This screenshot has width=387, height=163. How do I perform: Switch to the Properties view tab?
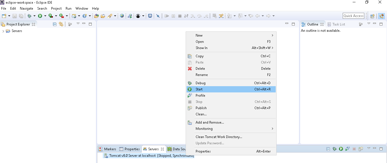129,149
